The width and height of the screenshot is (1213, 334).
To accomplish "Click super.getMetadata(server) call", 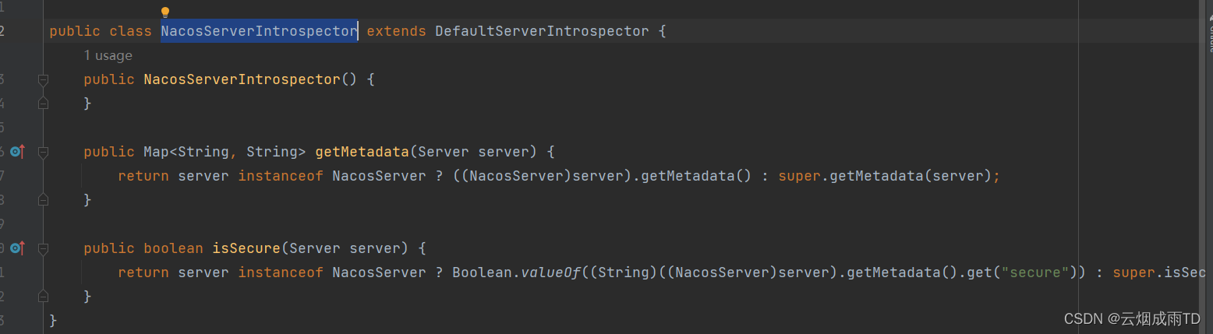I will [889, 176].
